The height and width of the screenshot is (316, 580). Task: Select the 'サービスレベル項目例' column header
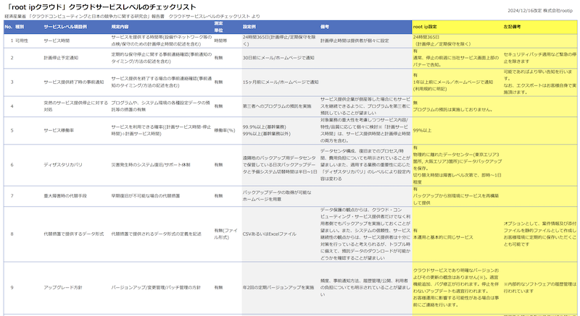click(x=65, y=27)
